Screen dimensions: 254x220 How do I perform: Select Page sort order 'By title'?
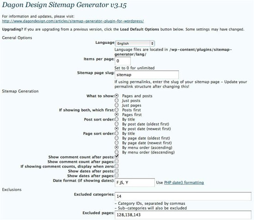click(117, 134)
